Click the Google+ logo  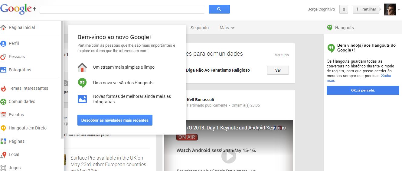click(18, 9)
